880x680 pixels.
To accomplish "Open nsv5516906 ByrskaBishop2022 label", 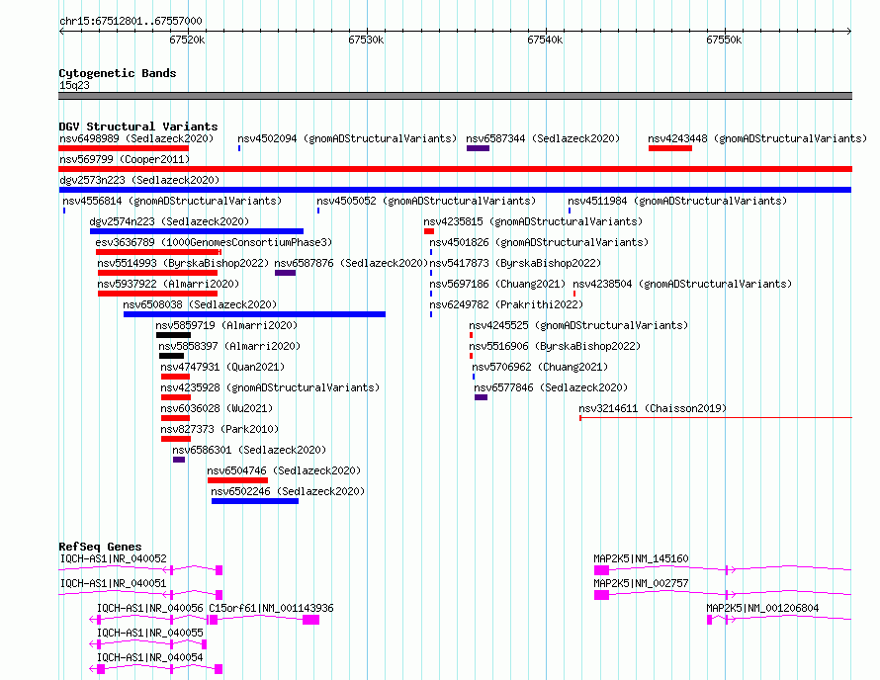I will [555, 346].
